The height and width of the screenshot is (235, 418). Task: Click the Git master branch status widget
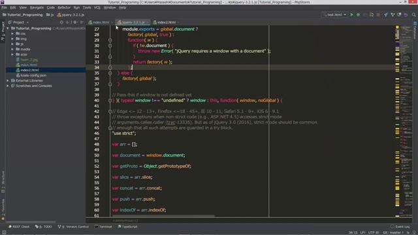393,232
